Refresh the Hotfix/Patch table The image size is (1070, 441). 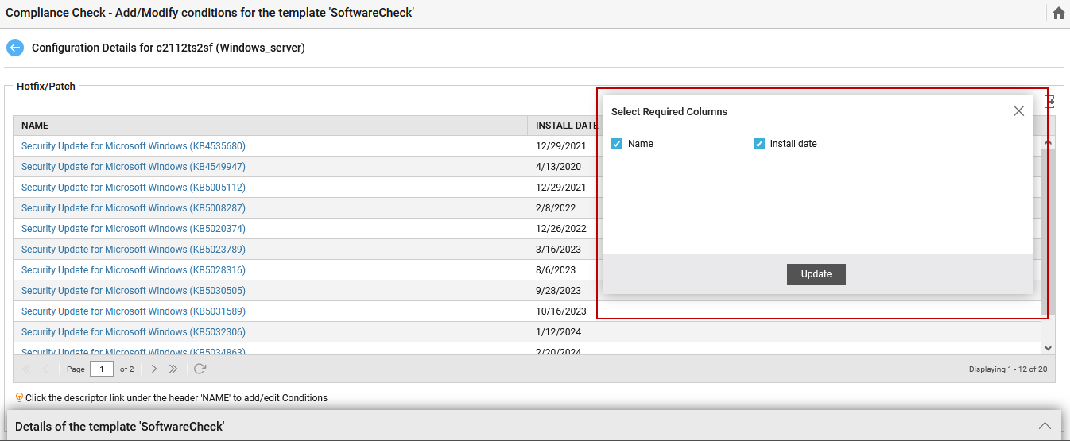(x=200, y=369)
